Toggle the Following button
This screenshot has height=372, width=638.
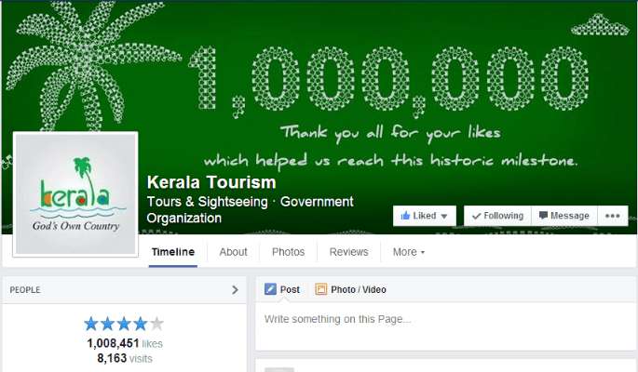pos(497,216)
